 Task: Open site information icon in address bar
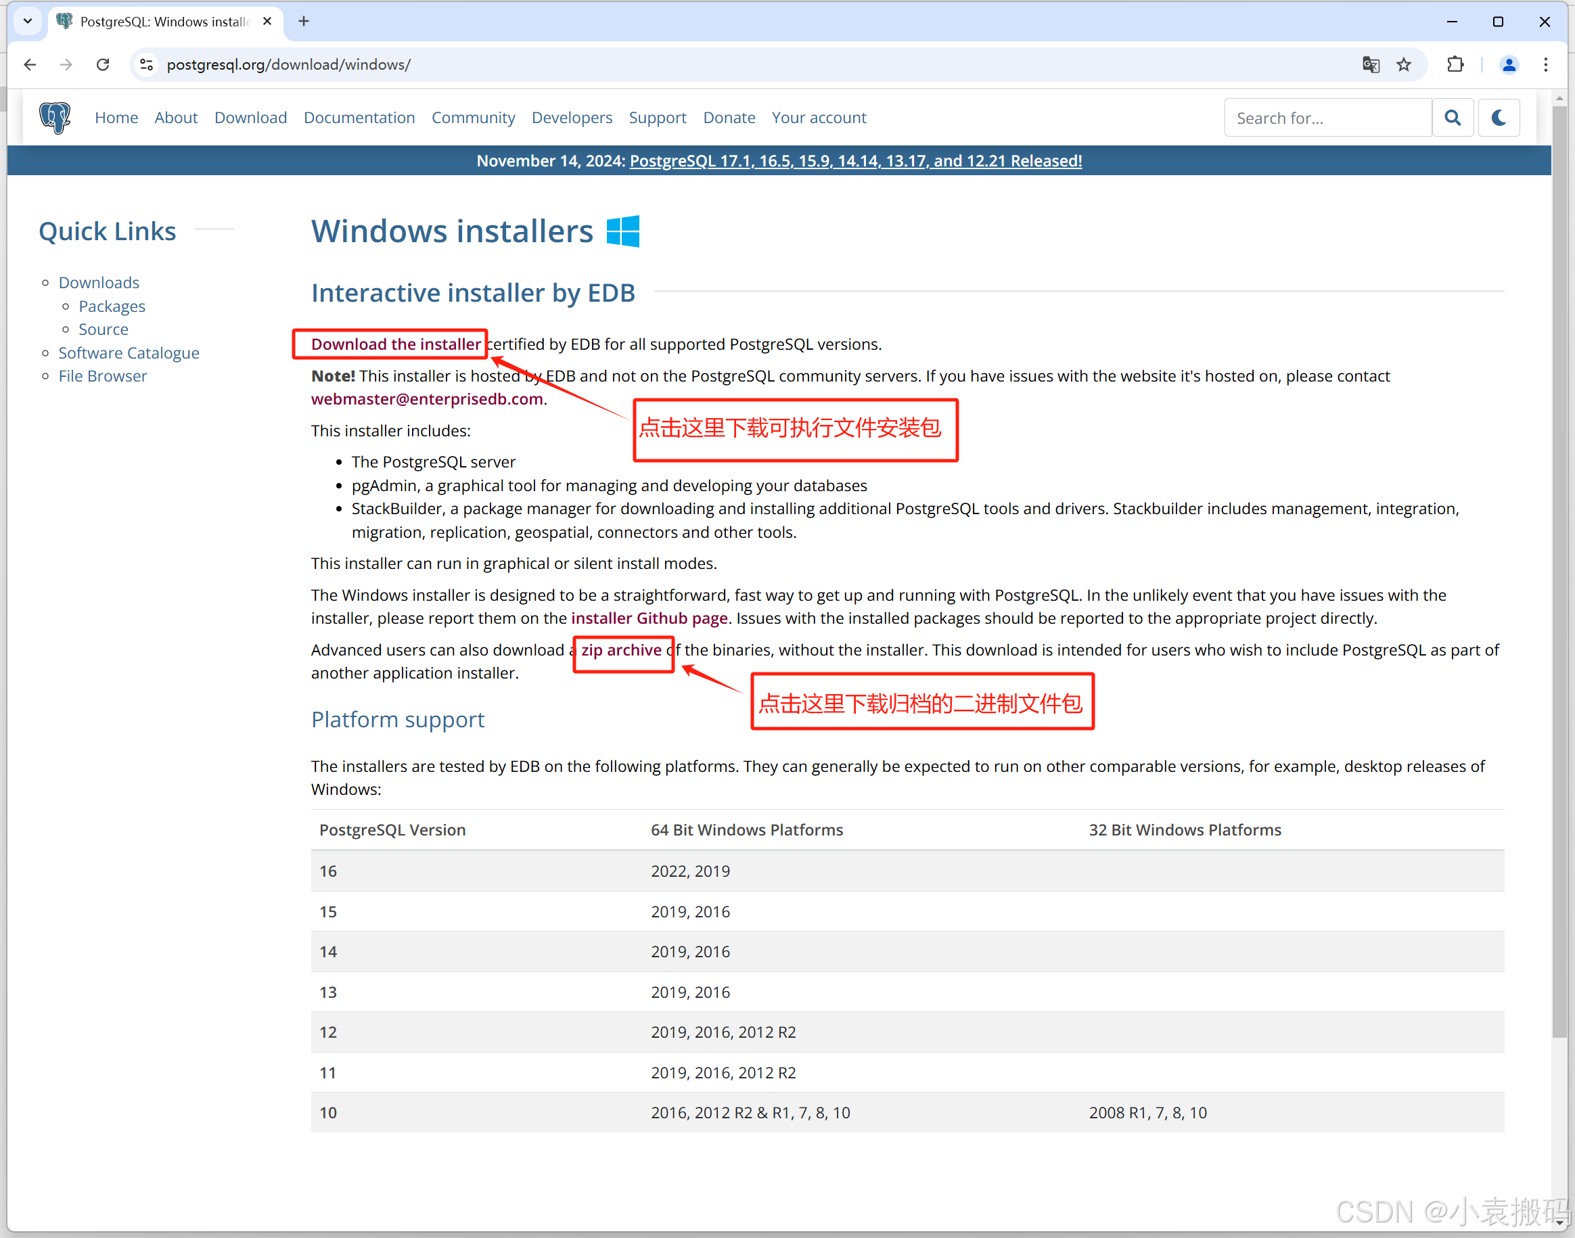click(145, 64)
